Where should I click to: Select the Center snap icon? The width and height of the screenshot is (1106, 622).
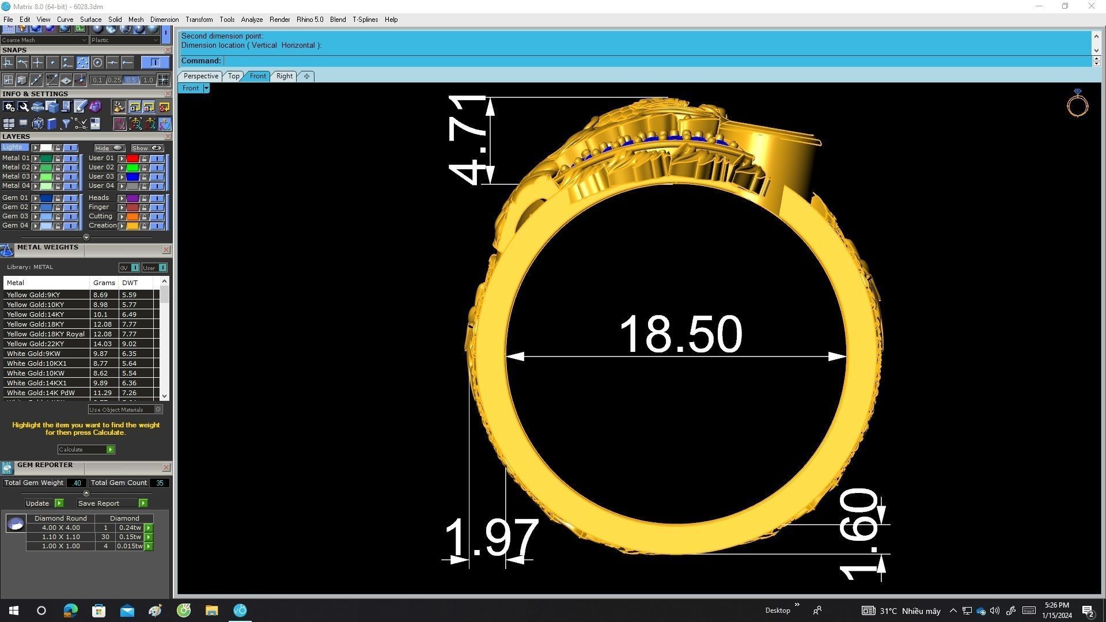click(97, 62)
